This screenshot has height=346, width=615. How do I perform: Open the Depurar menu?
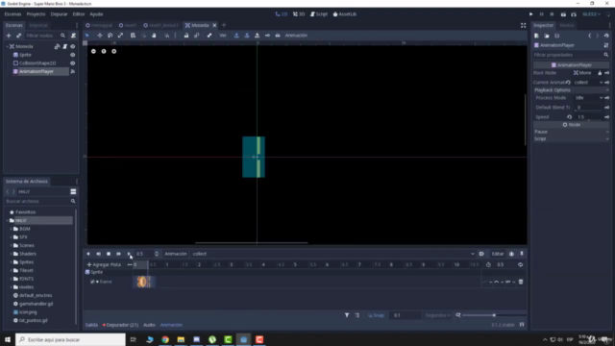59,14
